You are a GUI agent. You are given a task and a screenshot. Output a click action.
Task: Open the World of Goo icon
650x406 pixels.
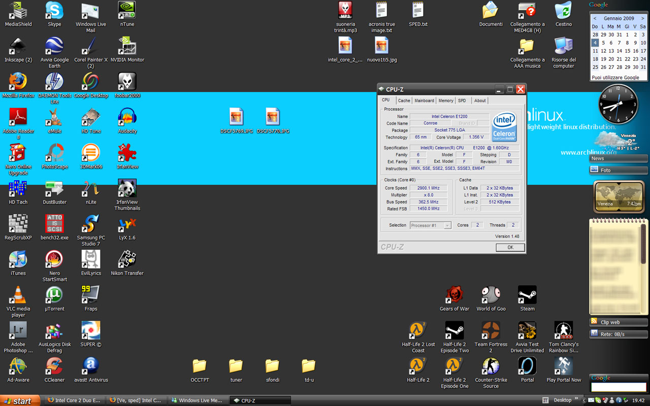491,295
